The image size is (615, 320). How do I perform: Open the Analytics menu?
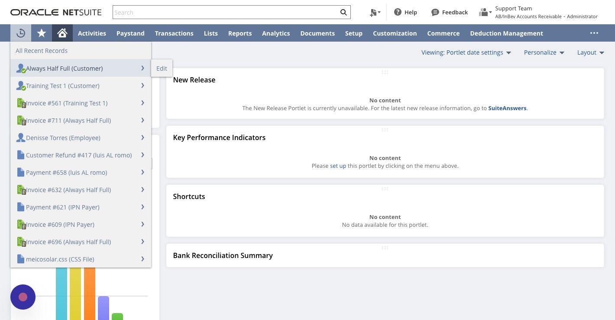tap(276, 33)
